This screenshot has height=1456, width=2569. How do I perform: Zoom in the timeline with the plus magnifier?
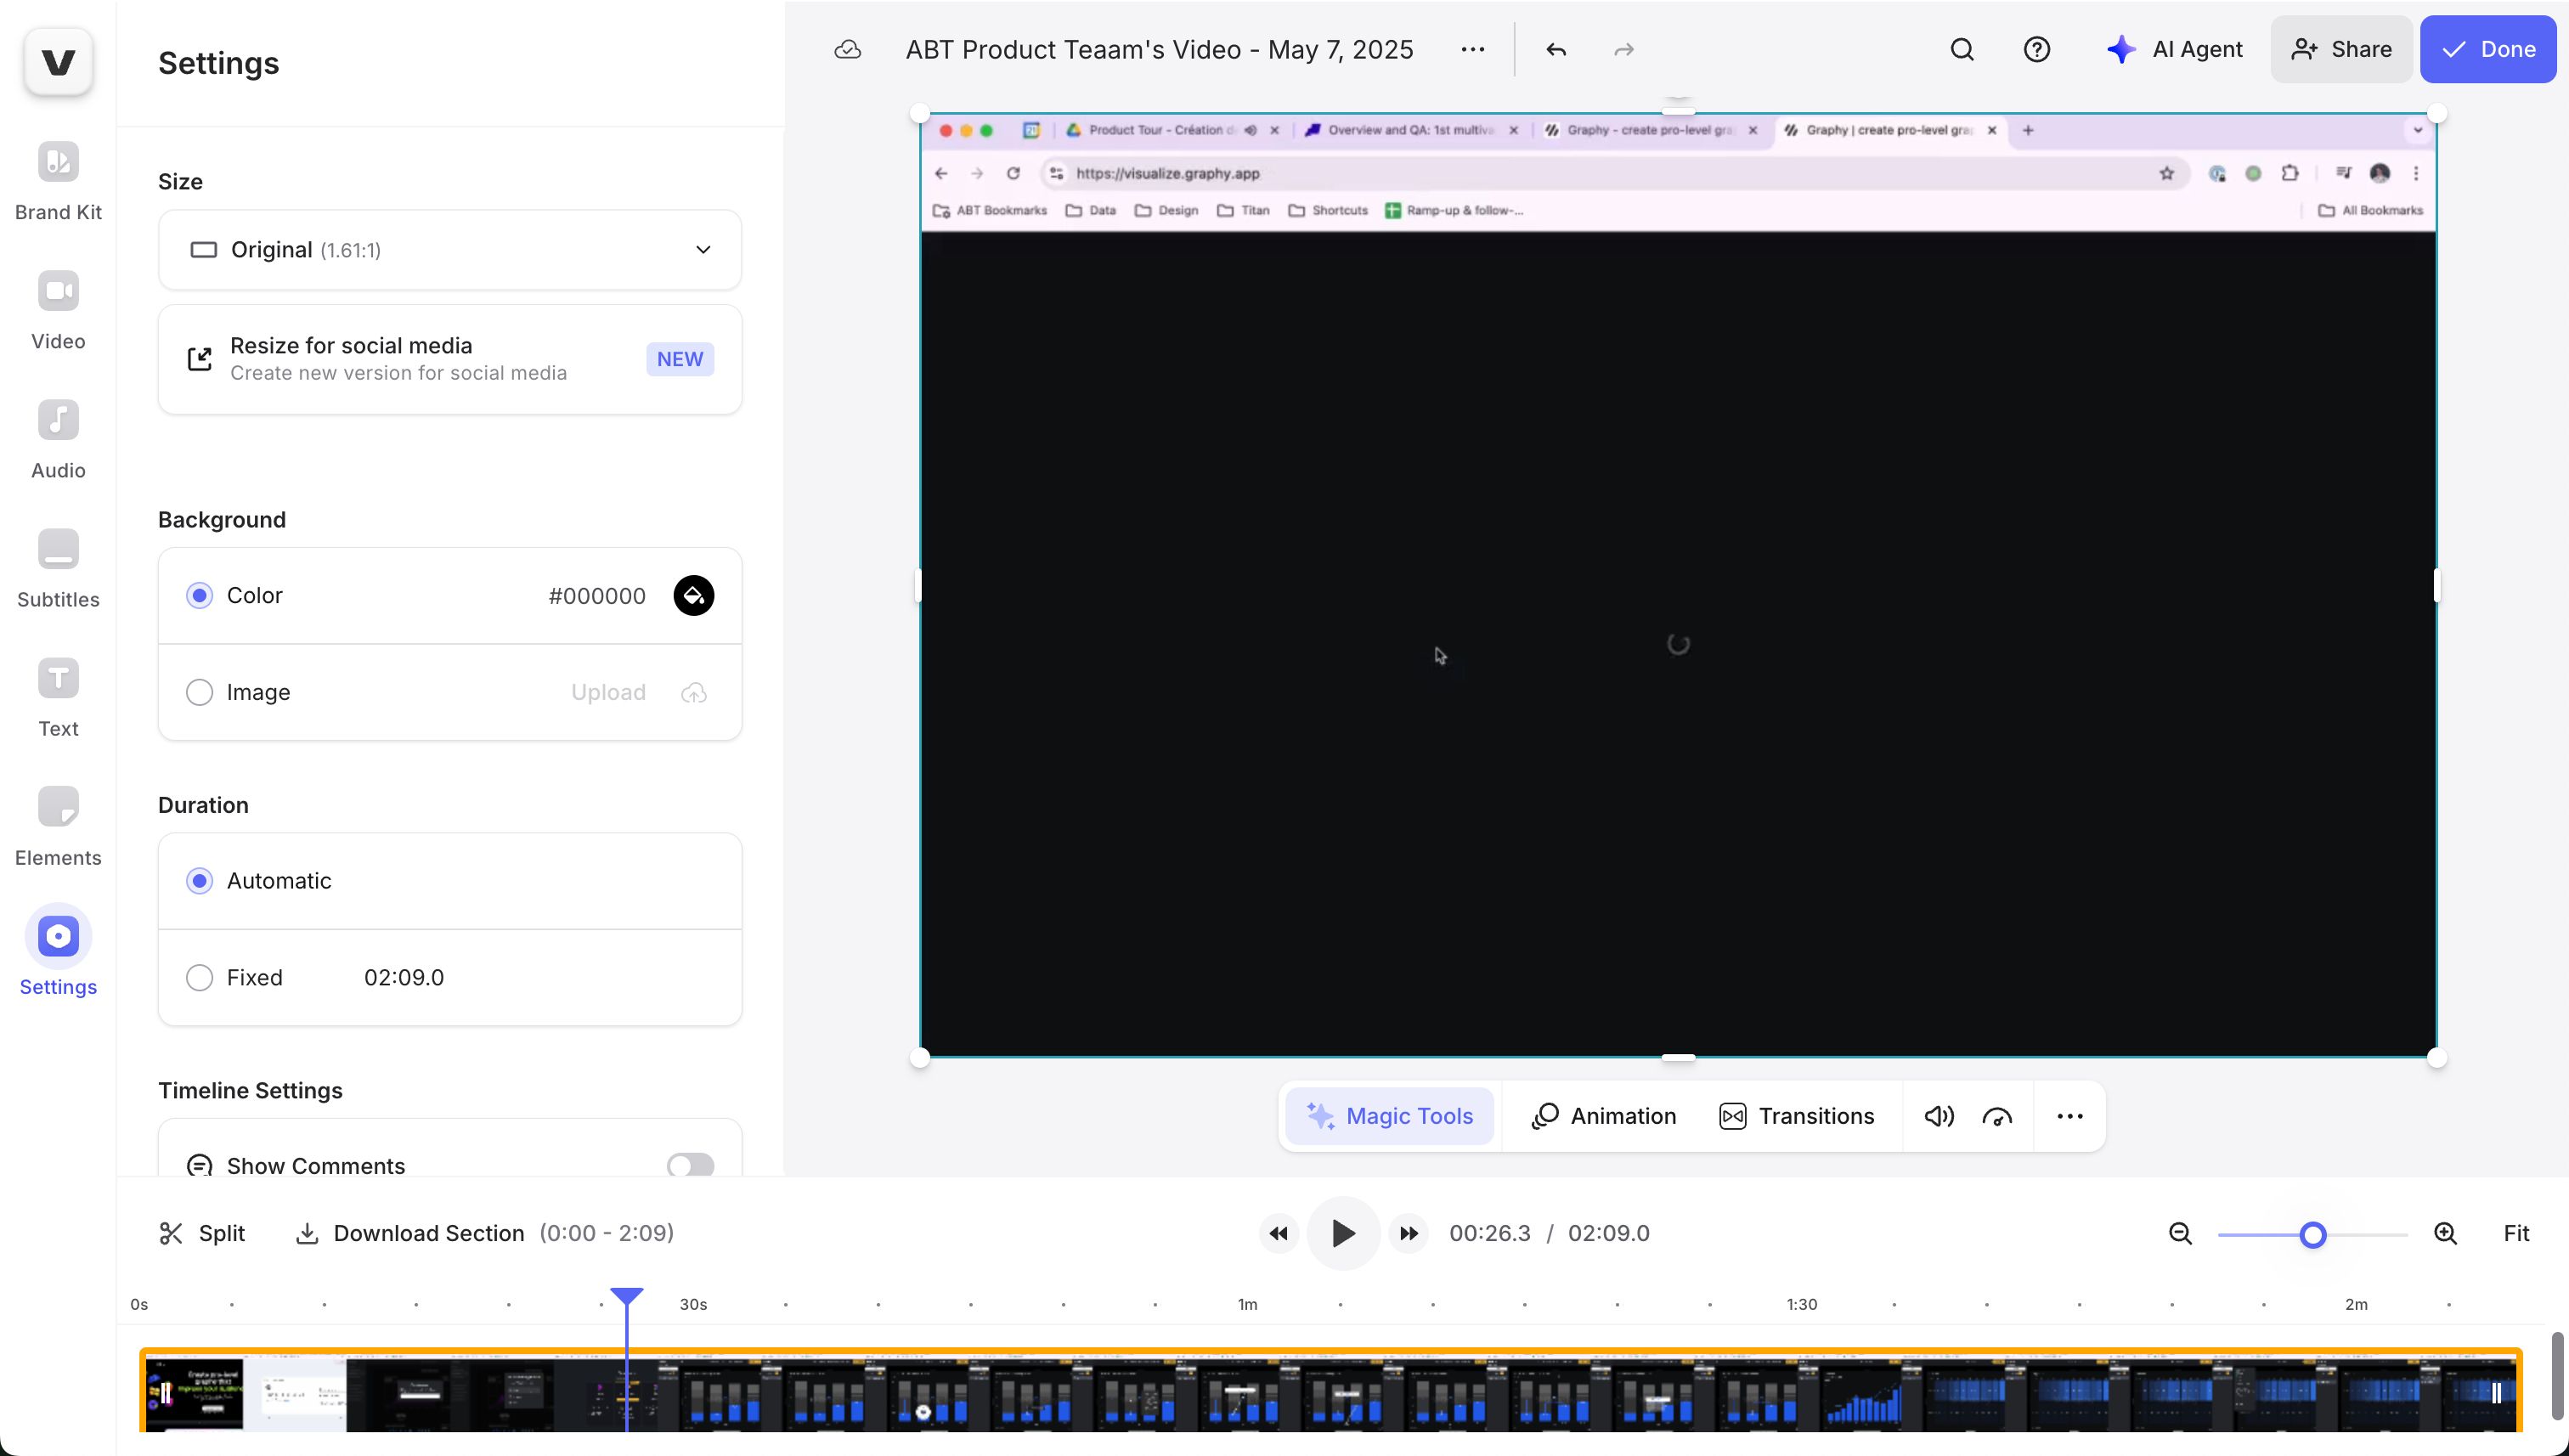(2445, 1234)
